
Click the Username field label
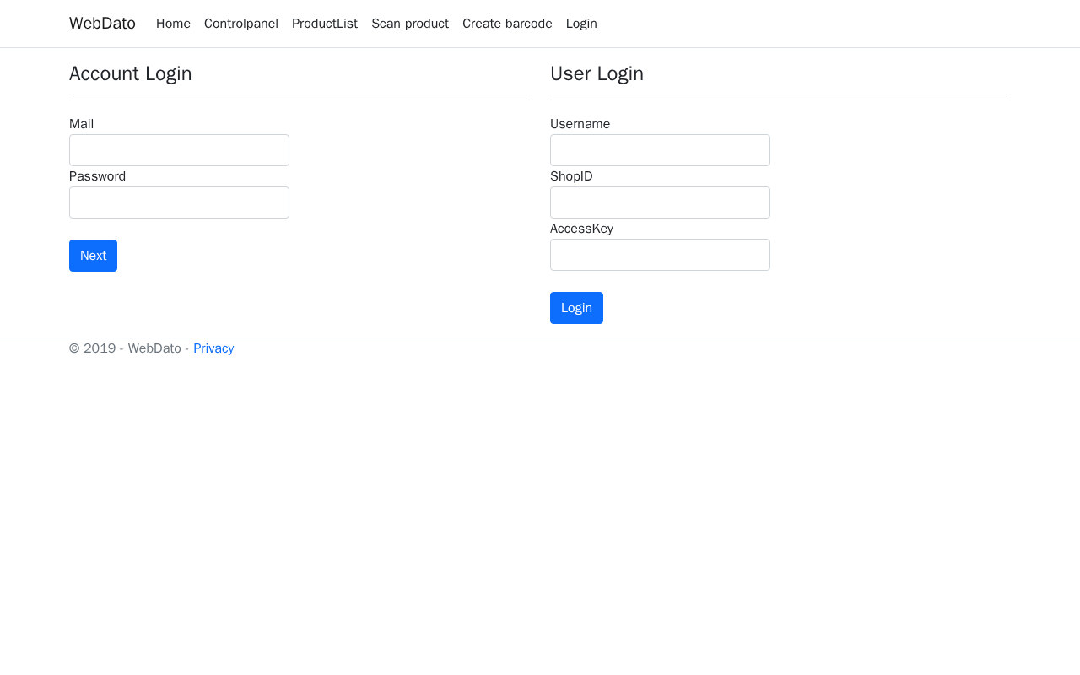580,124
